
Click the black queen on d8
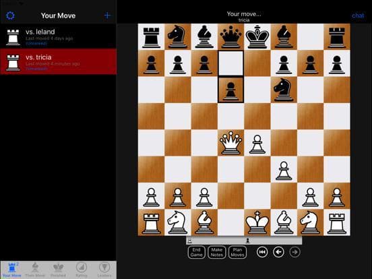230,37
